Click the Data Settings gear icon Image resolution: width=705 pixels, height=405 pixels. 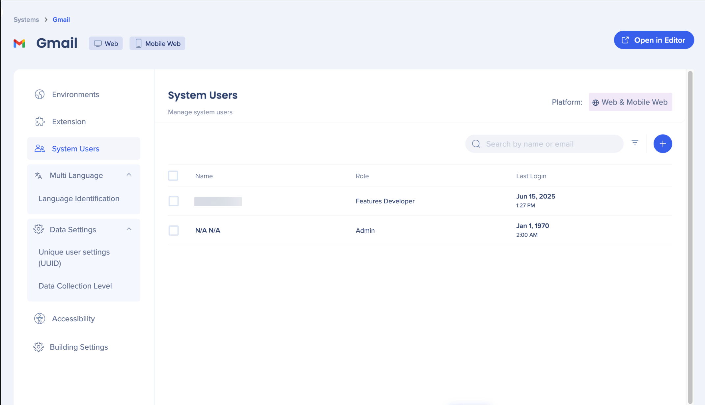click(x=39, y=229)
